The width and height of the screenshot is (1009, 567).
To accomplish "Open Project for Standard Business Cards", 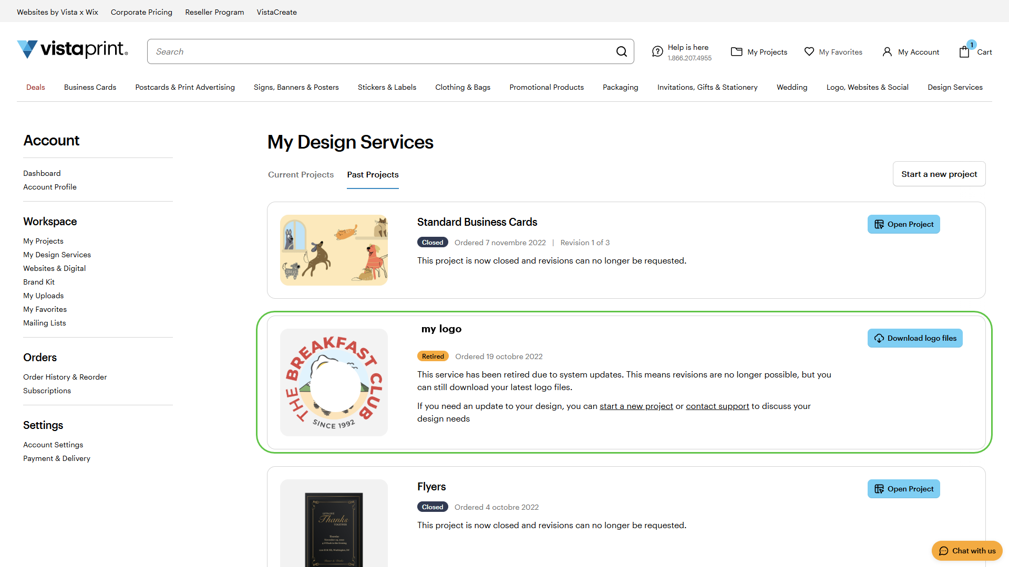I will (x=904, y=224).
